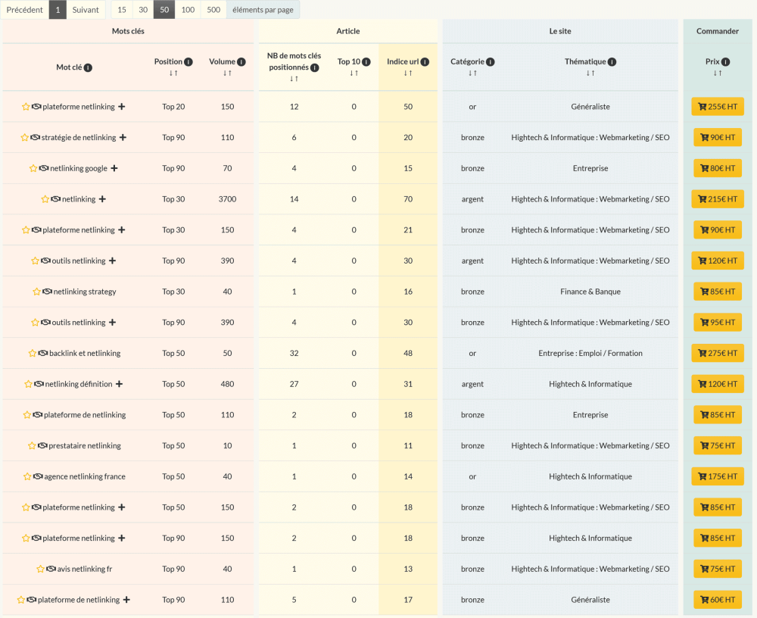The height and width of the screenshot is (618, 757).
Task: Expand the 'netlinking définition' row plus icon
Action: [x=119, y=384]
